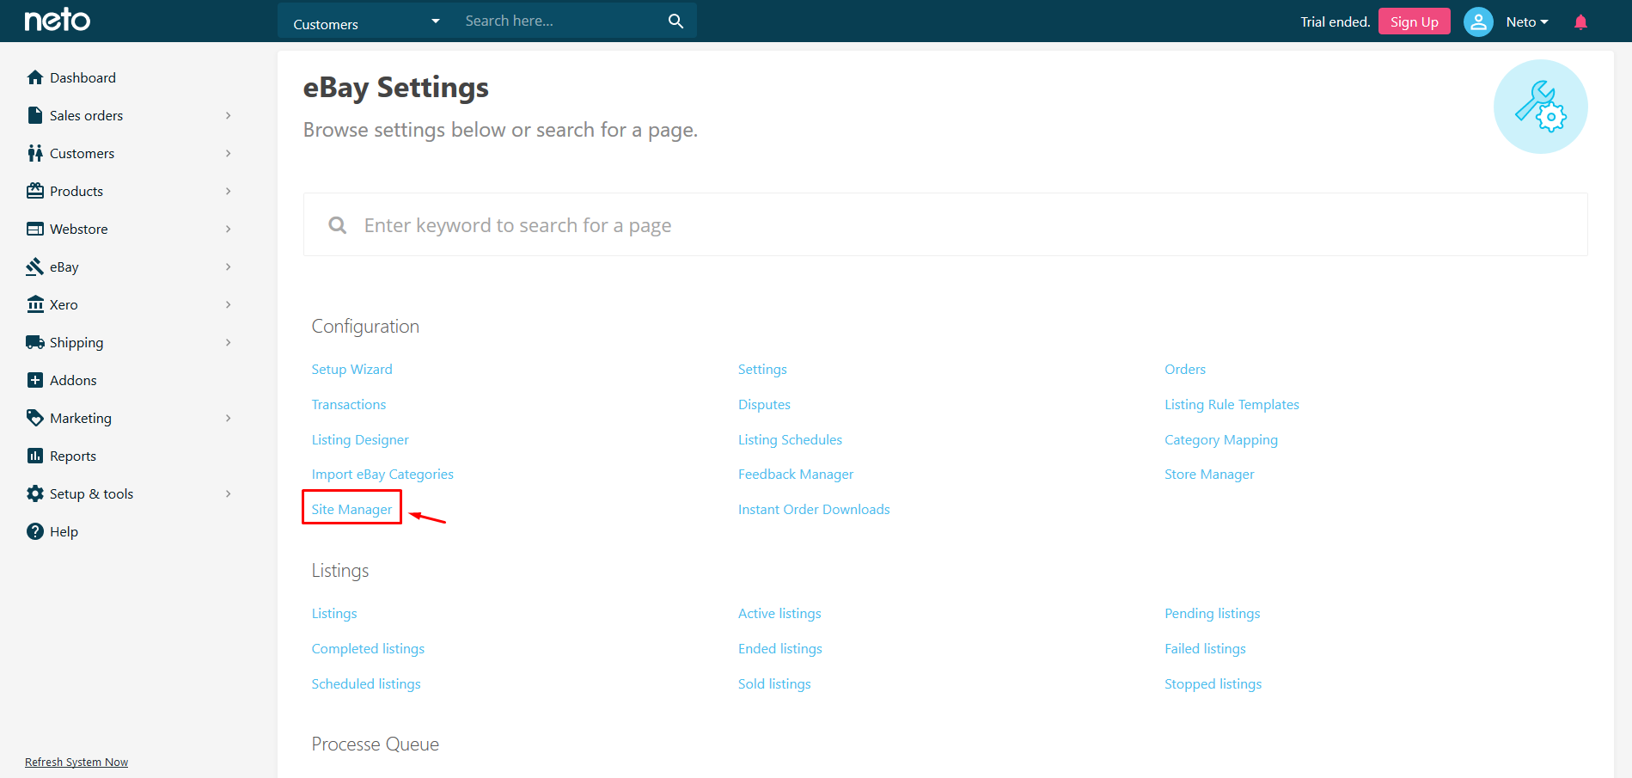Click the Neto logo

(57, 20)
